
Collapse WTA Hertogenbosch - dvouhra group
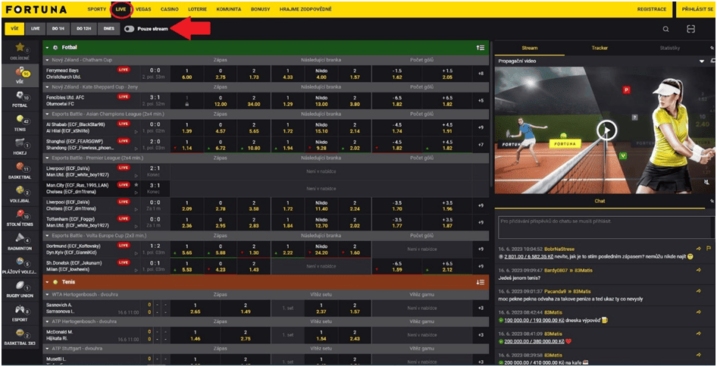[47, 295]
